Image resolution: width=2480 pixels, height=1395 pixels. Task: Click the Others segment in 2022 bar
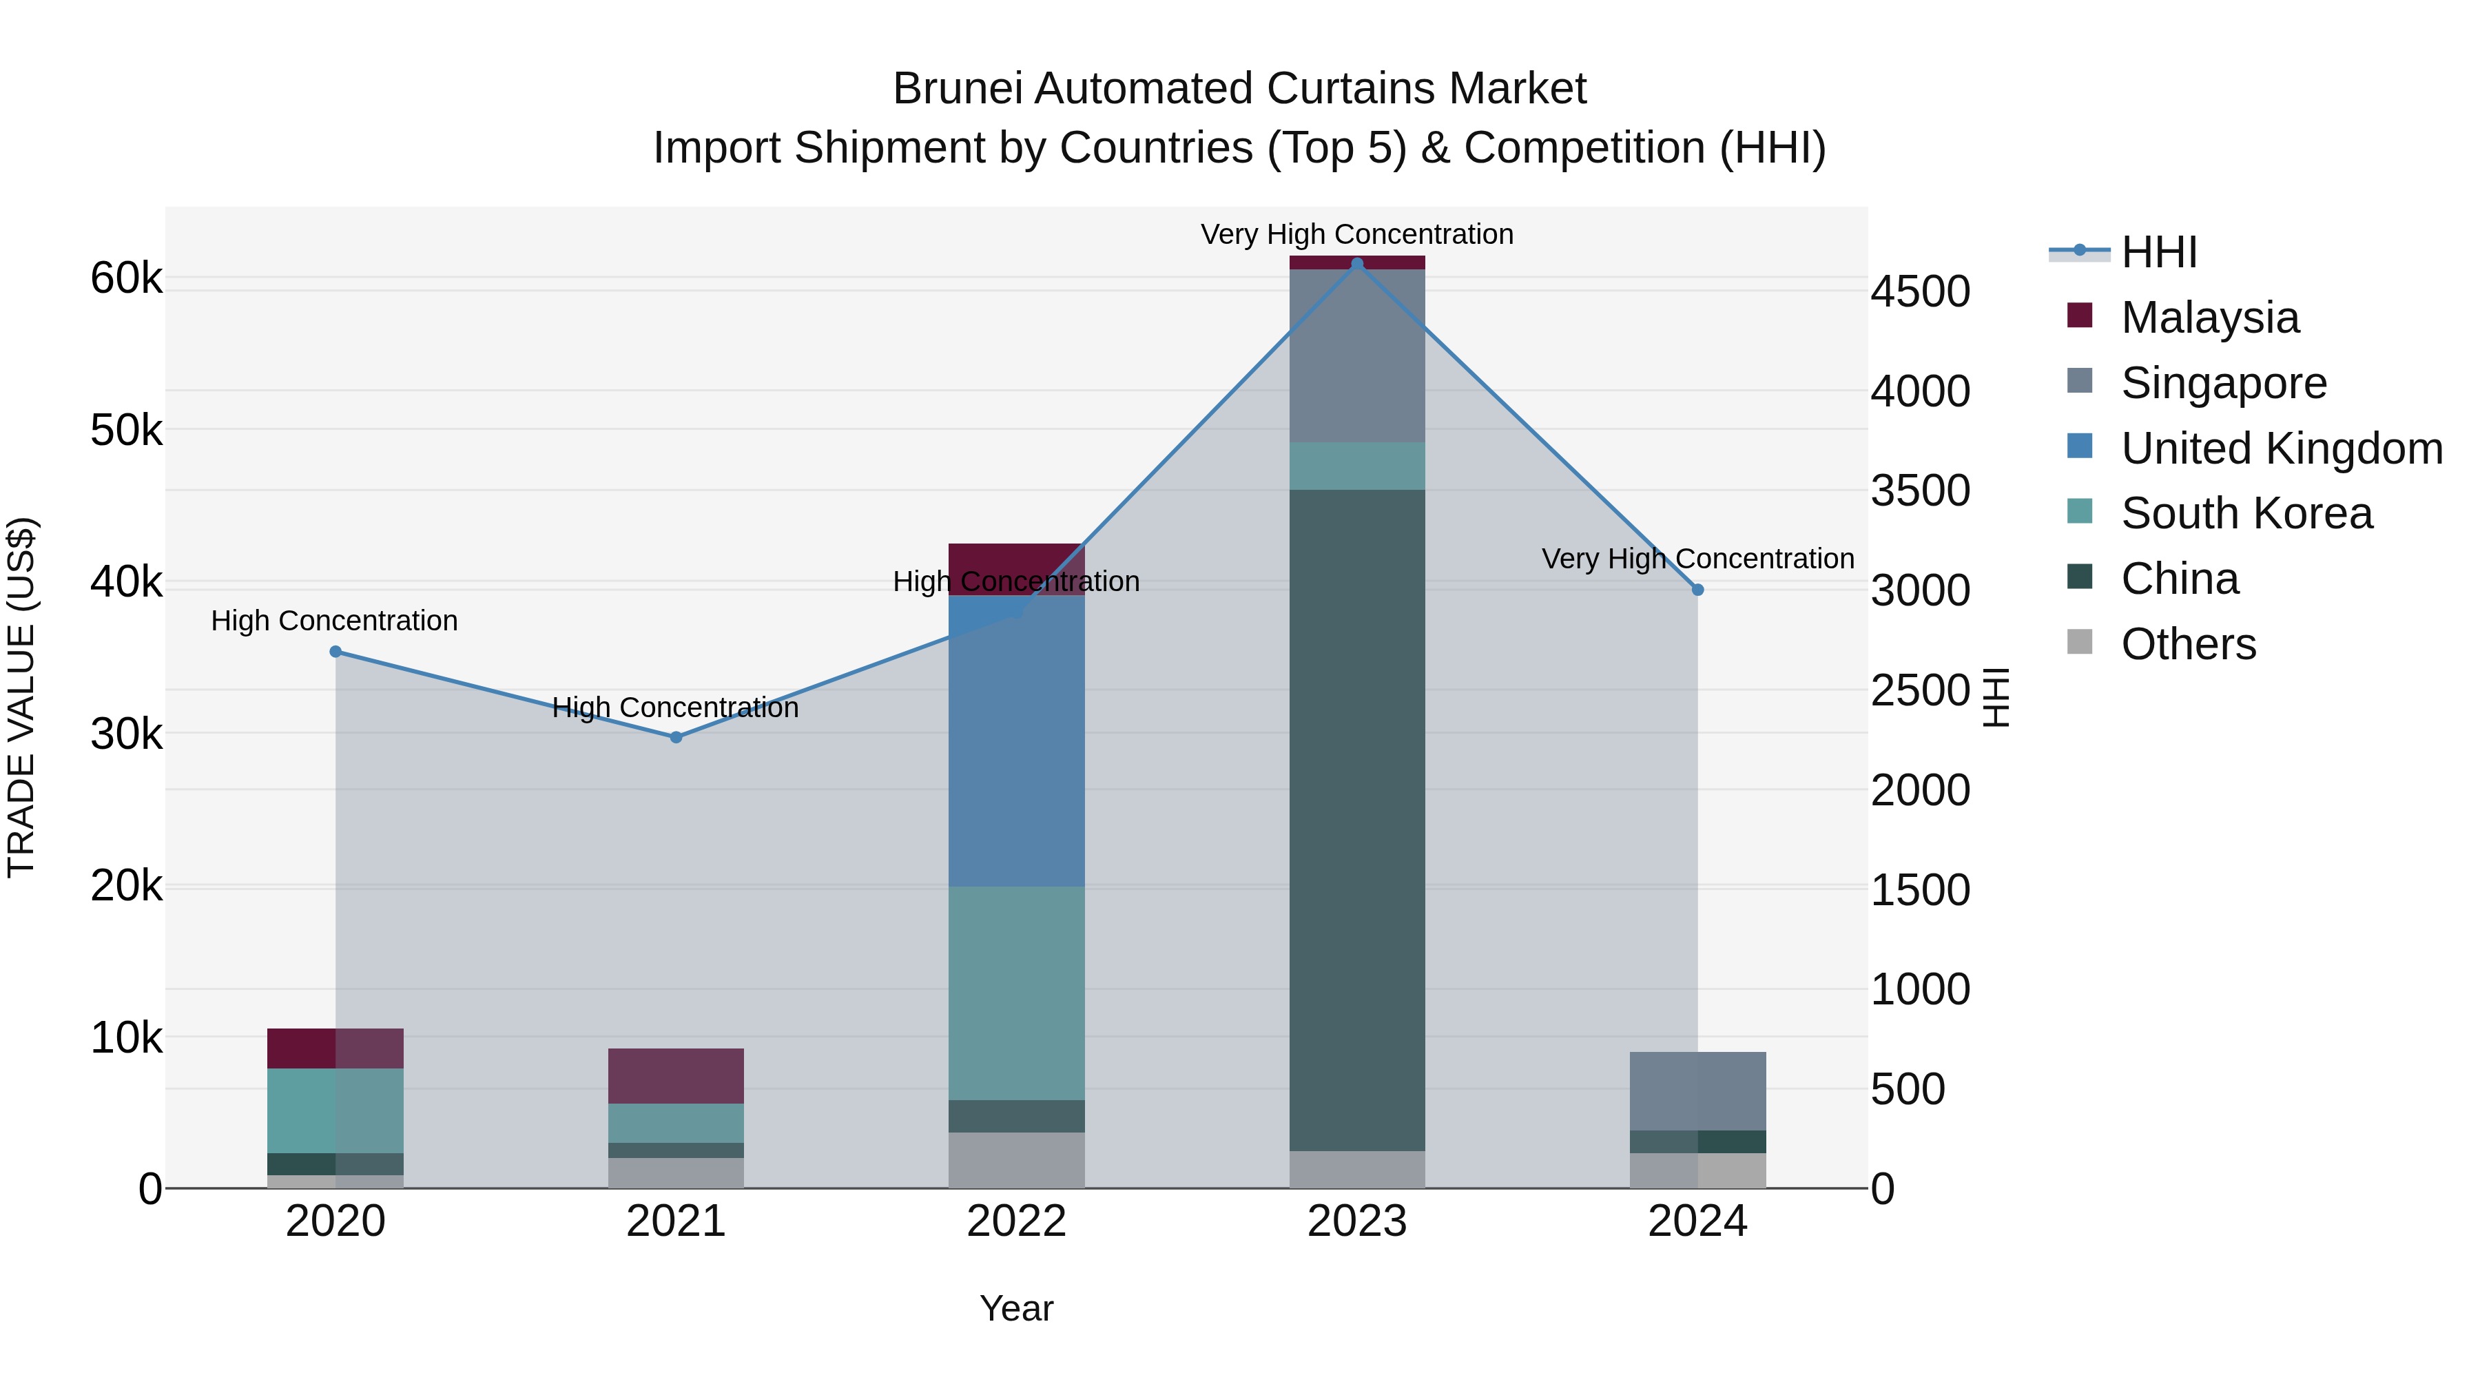coord(1017,1160)
